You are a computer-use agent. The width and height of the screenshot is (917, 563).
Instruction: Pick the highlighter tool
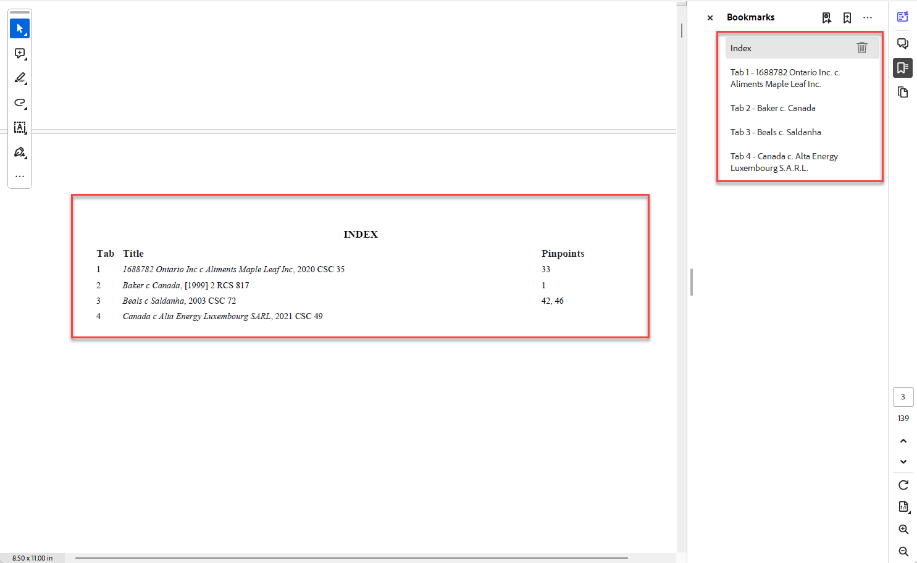(x=20, y=78)
